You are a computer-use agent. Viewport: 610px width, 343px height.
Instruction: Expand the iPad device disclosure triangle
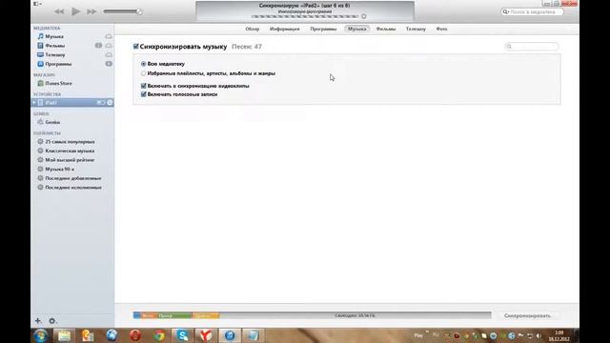tap(34, 102)
